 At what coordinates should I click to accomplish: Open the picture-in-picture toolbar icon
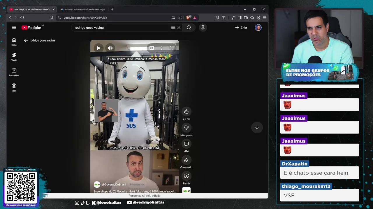pos(224,18)
